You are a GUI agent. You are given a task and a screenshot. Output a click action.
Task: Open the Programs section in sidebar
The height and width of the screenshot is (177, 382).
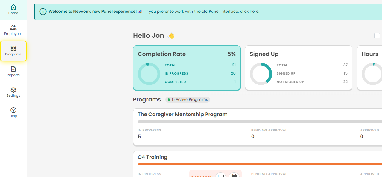13,51
